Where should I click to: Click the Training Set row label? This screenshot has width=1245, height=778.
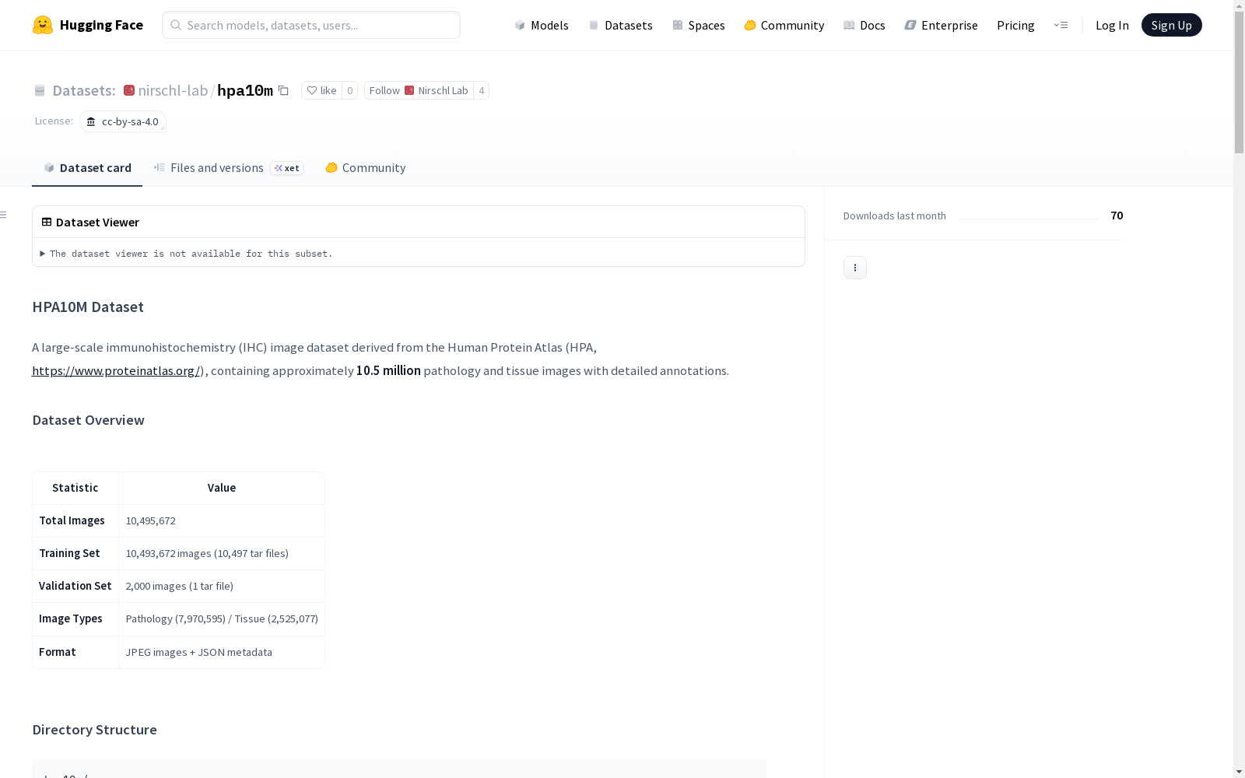(69, 553)
